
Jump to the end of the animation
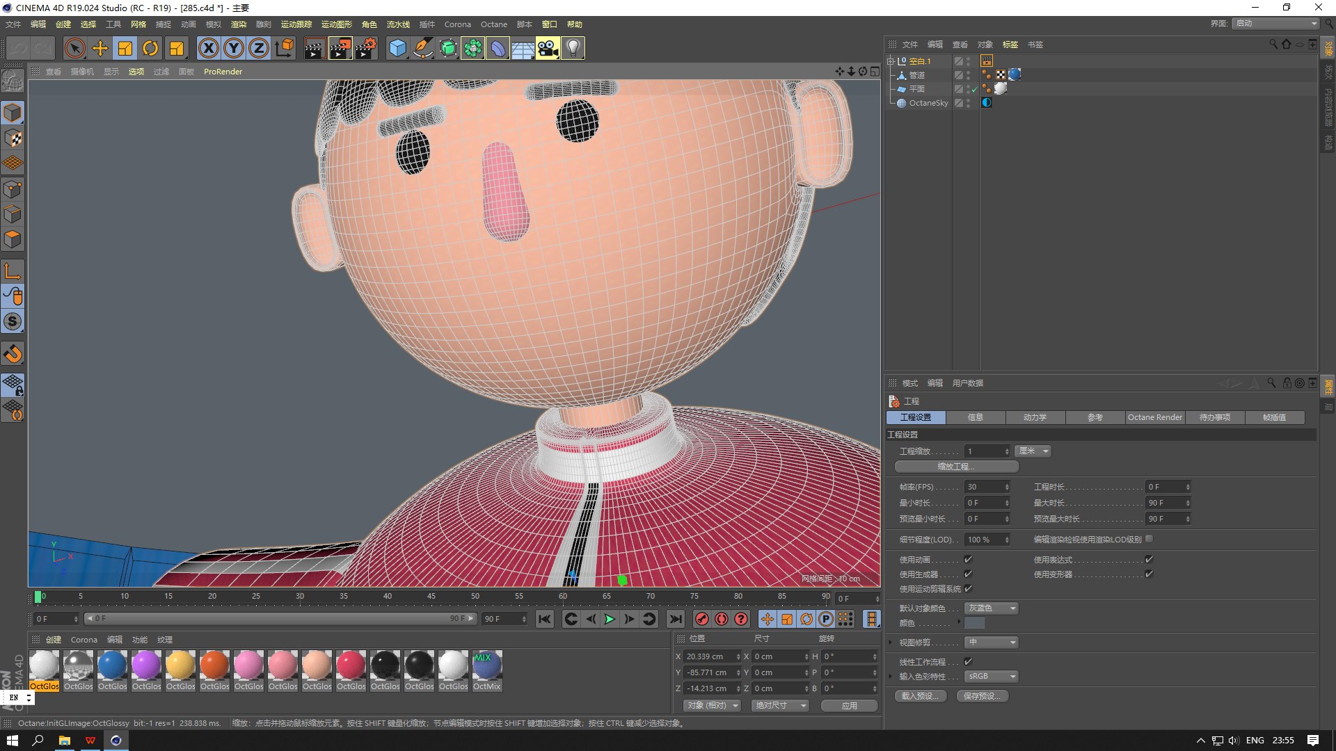coord(675,619)
